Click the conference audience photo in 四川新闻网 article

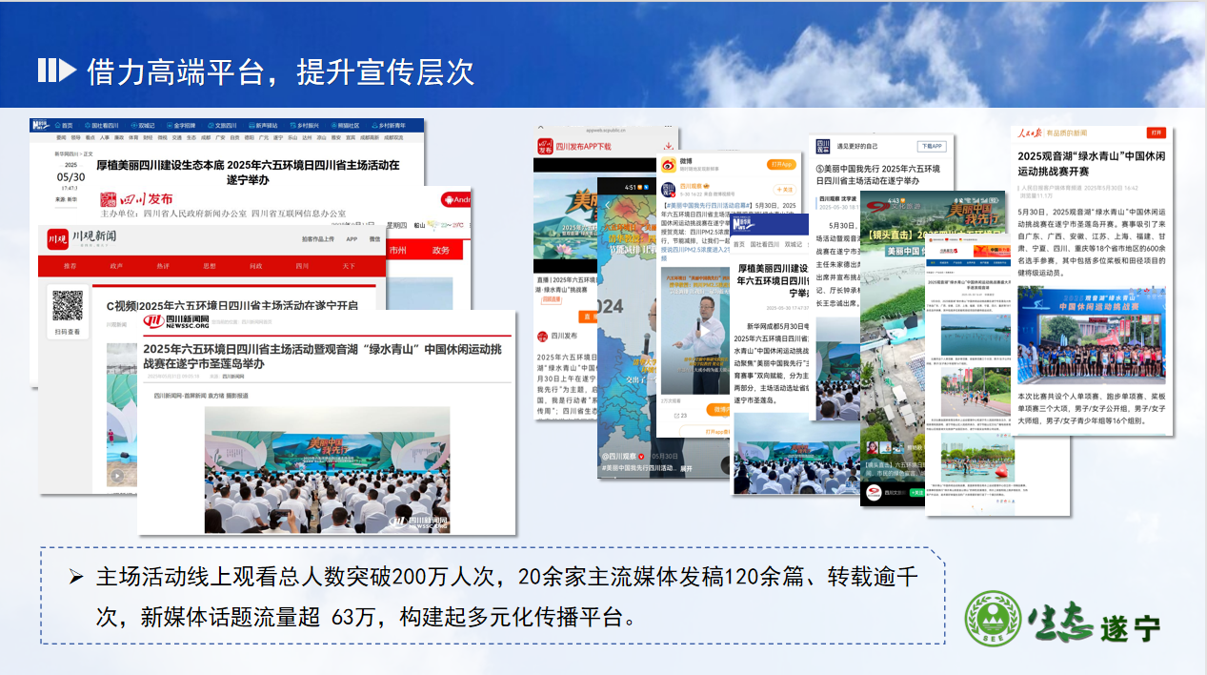[x=327, y=470]
